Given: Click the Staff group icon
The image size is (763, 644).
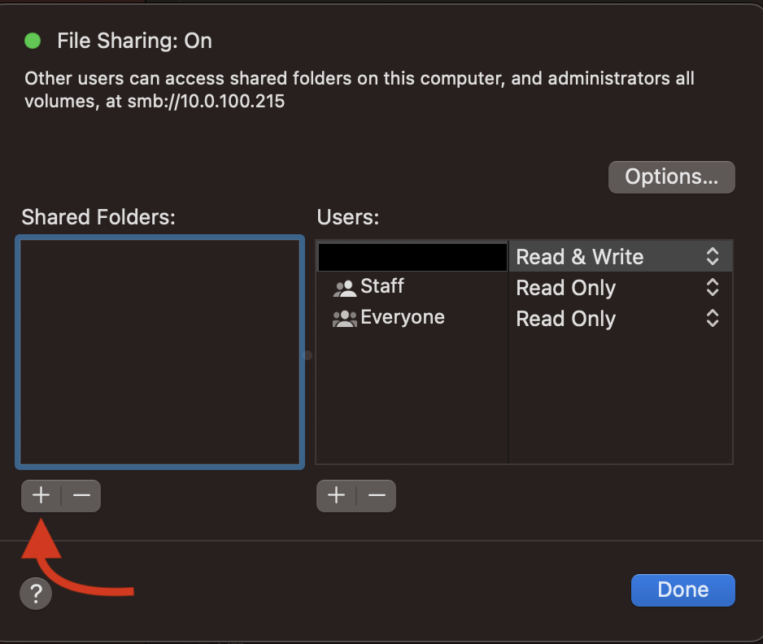Looking at the screenshot, I should click(345, 288).
